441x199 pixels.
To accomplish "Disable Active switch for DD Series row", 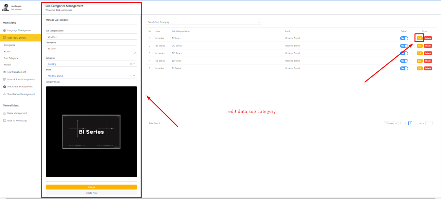I will tap(404, 46).
